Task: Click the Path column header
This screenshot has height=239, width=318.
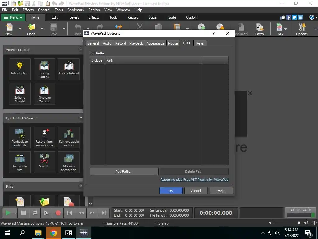Action: pyautogui.click(x=153, y=60)
